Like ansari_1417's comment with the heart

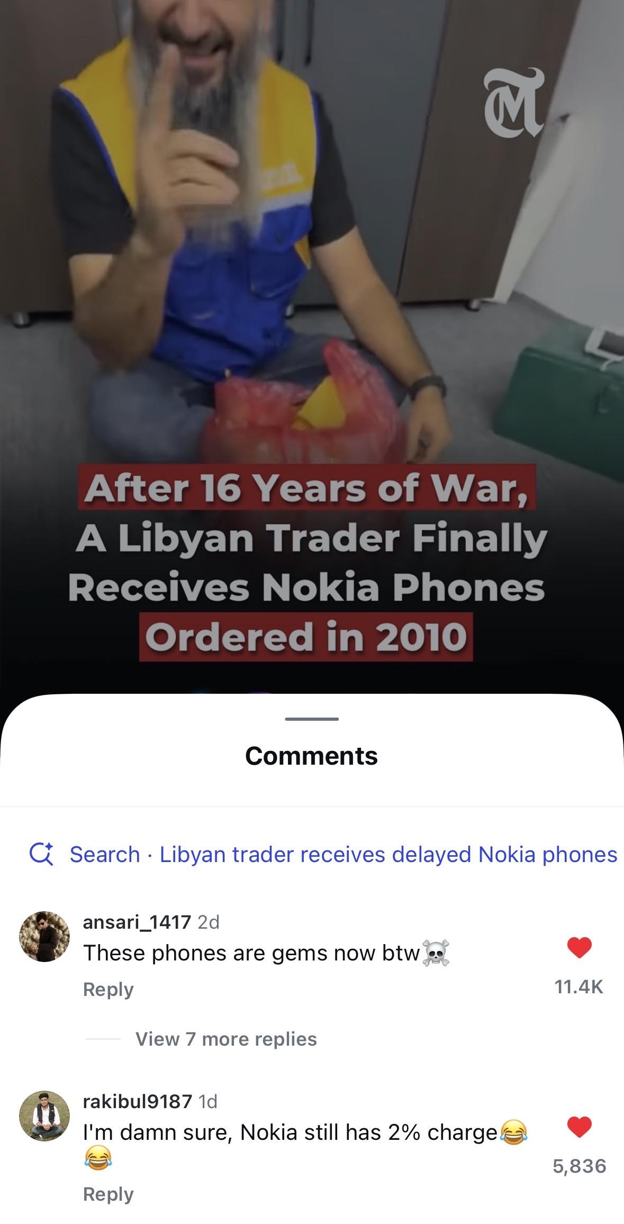[x=579, y=947]
